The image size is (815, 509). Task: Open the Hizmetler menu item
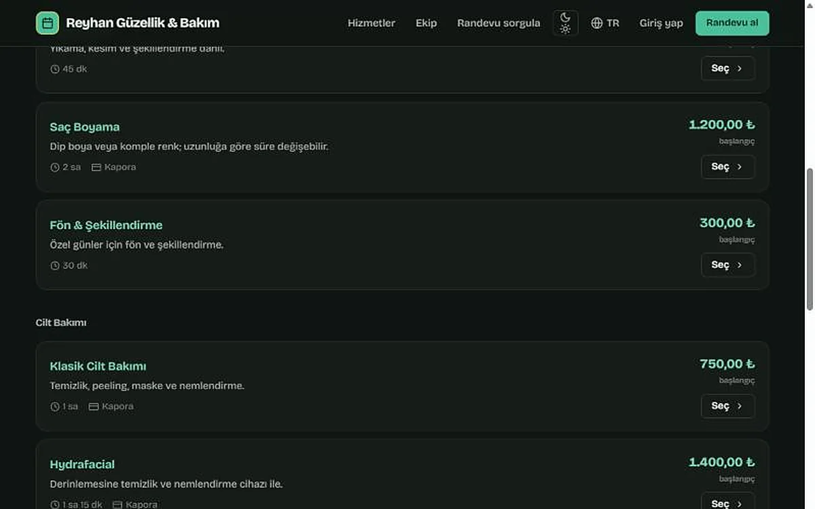coord(372,23)
